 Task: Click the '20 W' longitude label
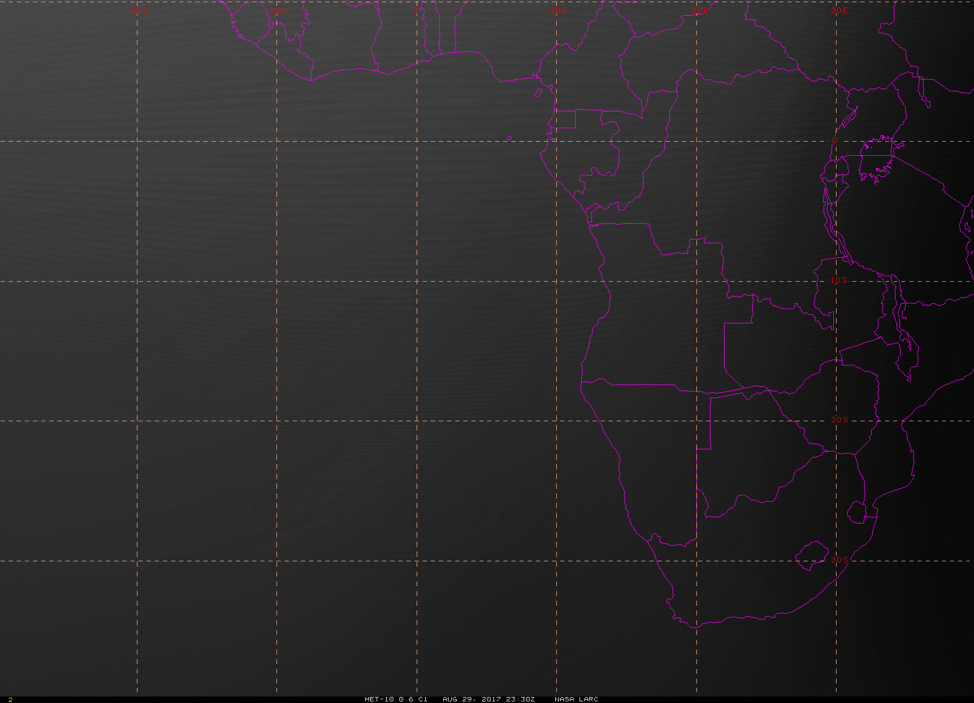coord(139,10)
